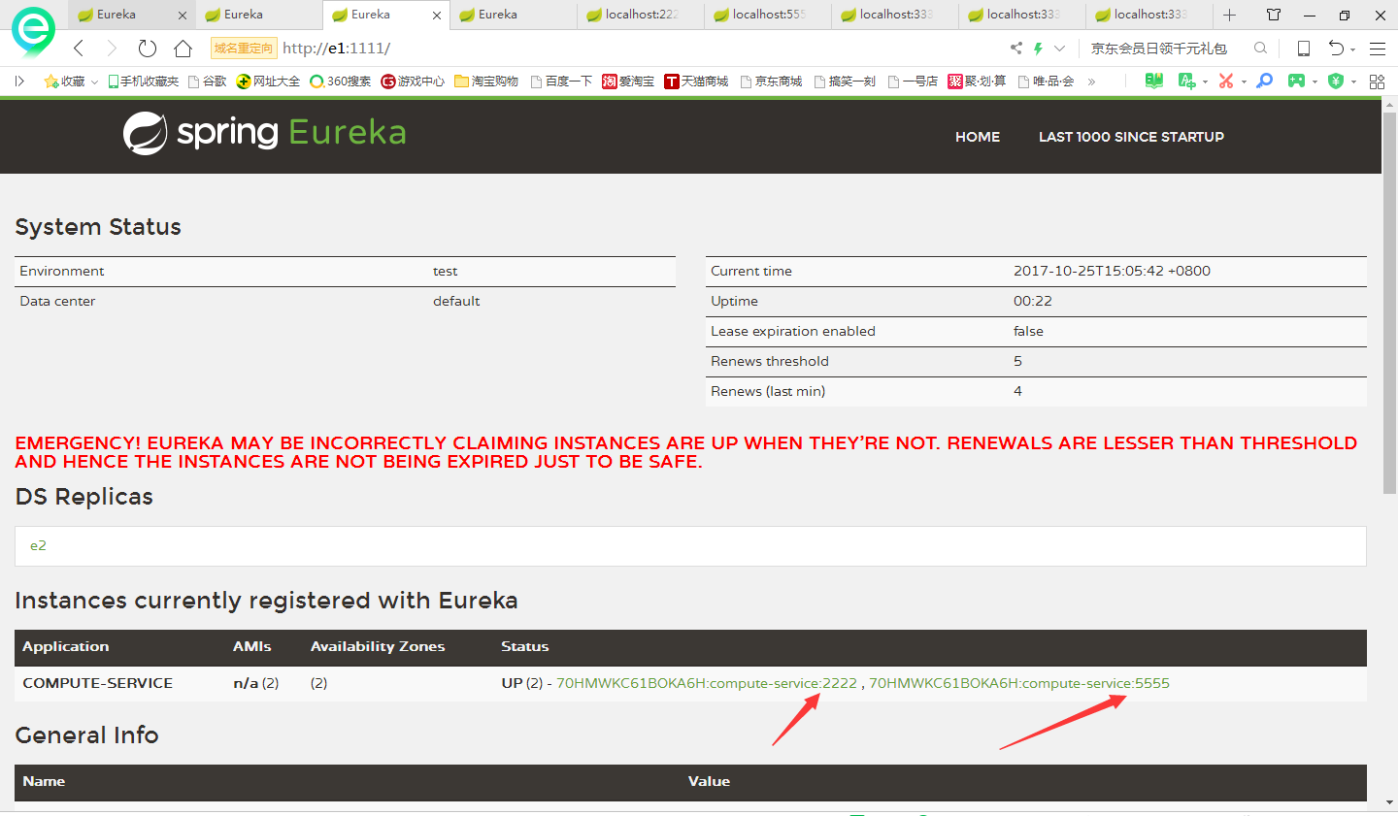Toggle the bookmarks sidebar panel icon
This screenshot has width=1398, height=816.
[19, 82]
